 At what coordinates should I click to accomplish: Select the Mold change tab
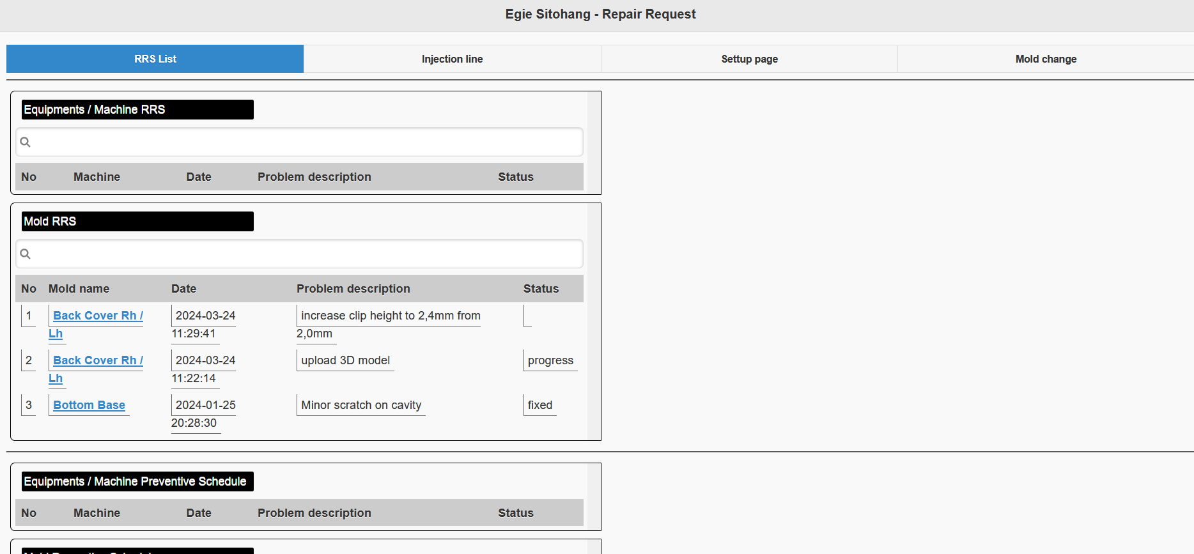pos(1046,59)
